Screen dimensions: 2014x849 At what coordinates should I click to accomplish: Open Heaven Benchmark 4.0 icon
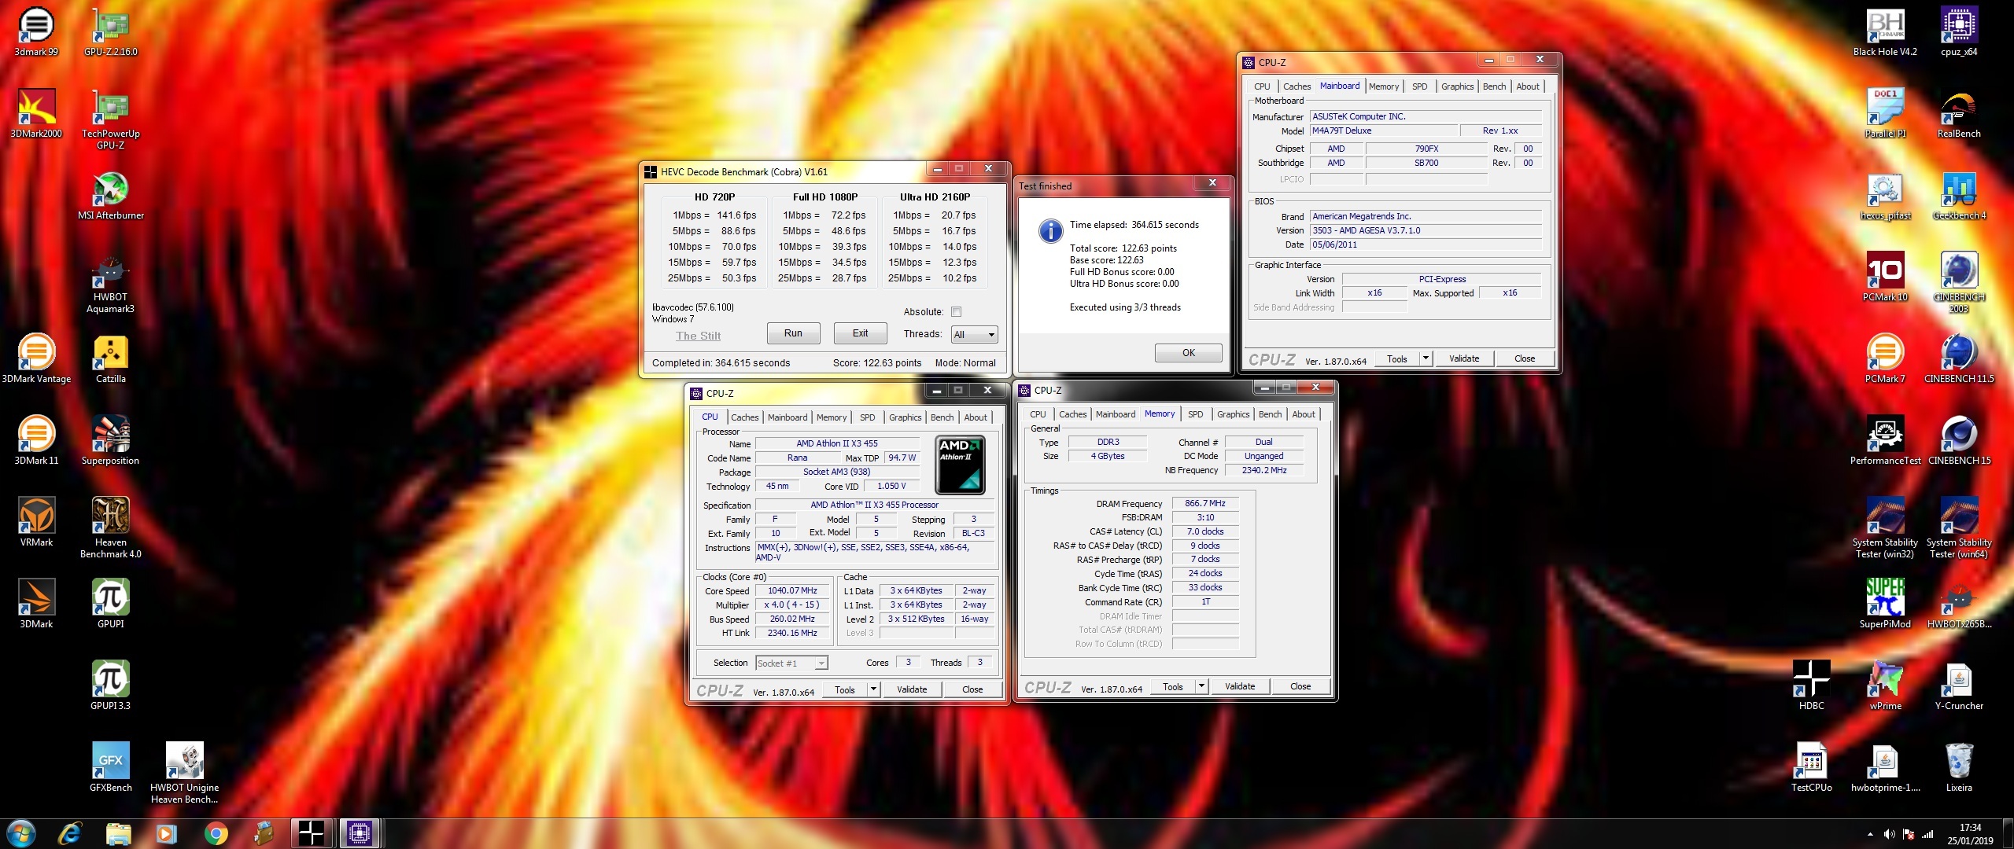[111, 528]
